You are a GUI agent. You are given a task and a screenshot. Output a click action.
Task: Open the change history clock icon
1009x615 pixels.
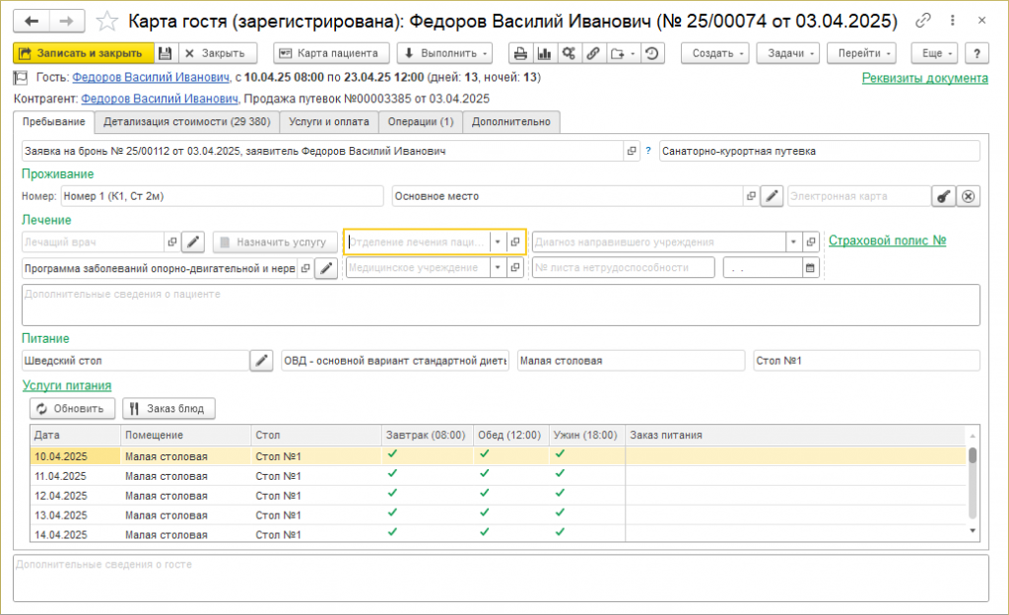click(x=652, y=53)
